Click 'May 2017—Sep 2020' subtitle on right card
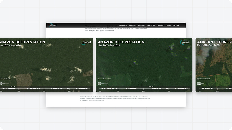 click(x=208, y=45)
